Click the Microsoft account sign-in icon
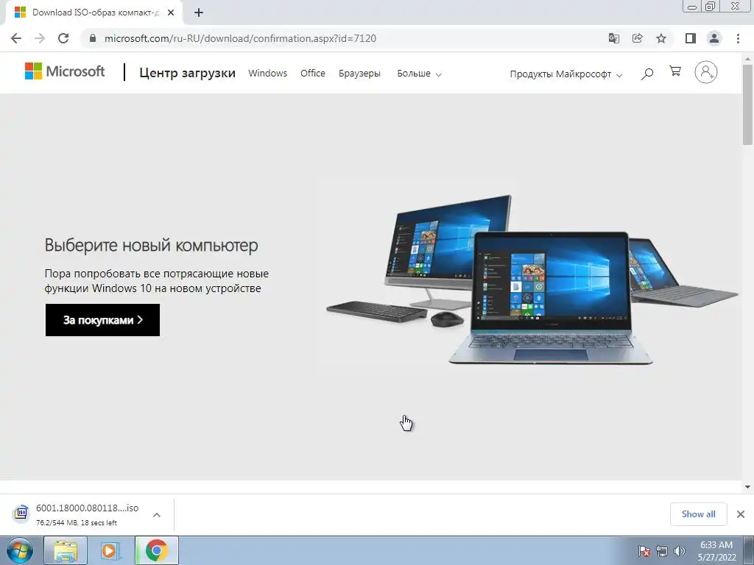Screen dimensions: 754x565 tap(705, 73)
